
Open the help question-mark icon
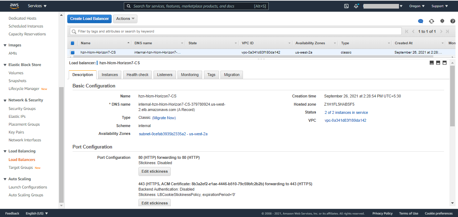pos(453,21)
